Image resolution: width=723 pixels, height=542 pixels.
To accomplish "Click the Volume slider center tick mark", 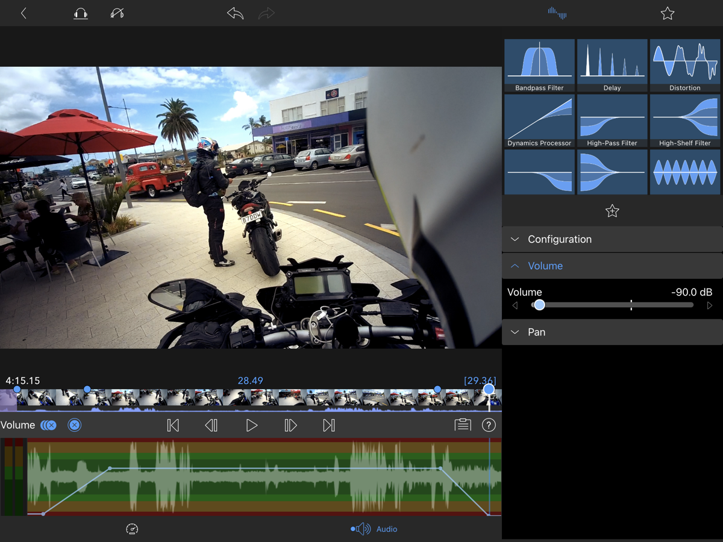I will coord(631,305).
